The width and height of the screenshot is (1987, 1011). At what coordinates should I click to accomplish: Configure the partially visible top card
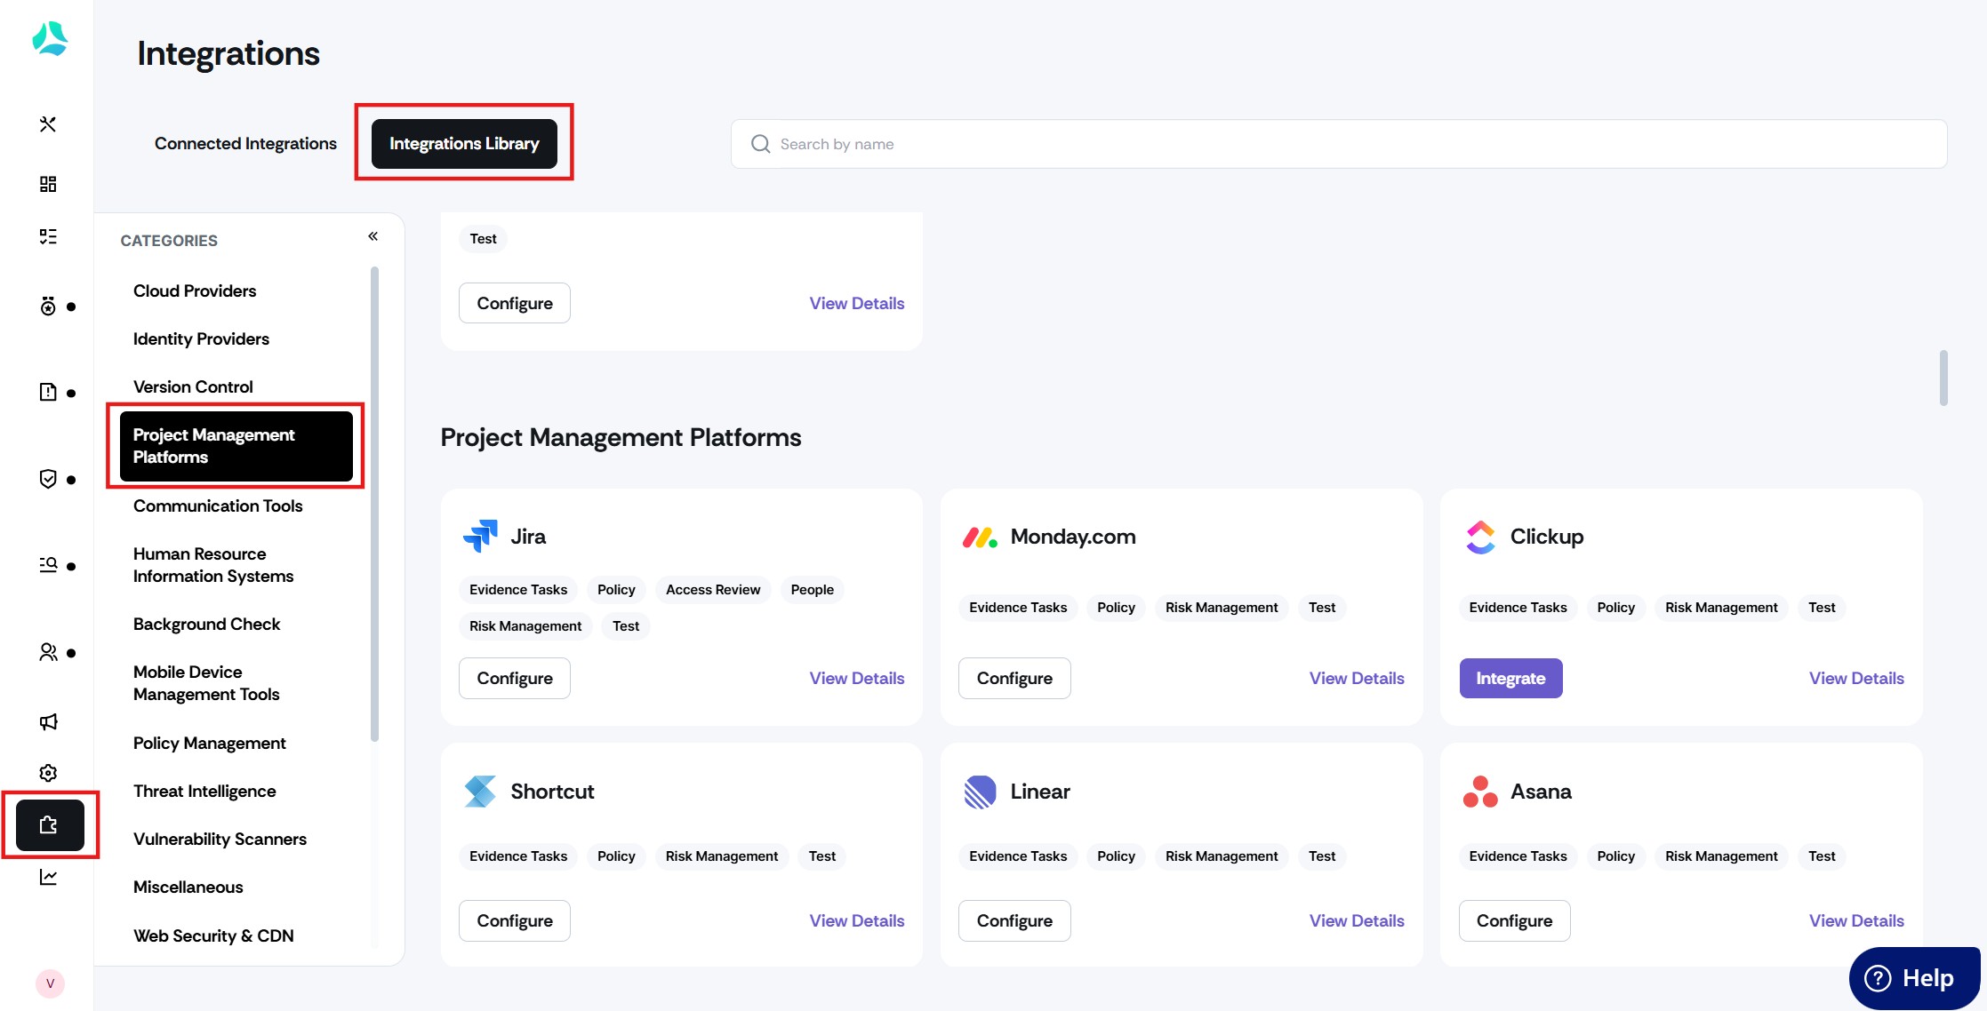(x=515, y=303)
